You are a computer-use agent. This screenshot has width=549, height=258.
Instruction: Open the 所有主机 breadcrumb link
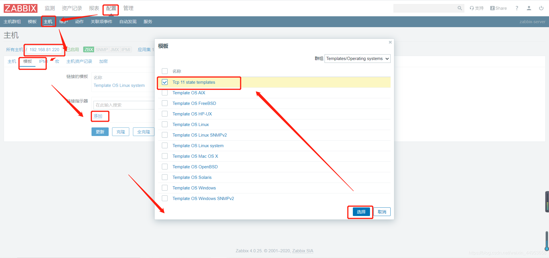[x=15, y=50]
